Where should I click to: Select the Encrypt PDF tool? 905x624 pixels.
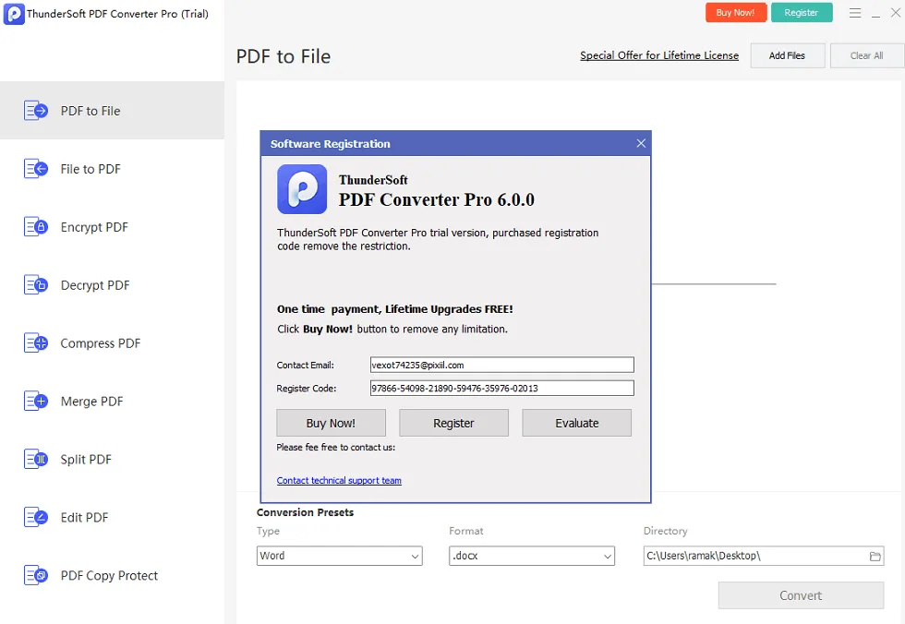click(x=92, y=226)
